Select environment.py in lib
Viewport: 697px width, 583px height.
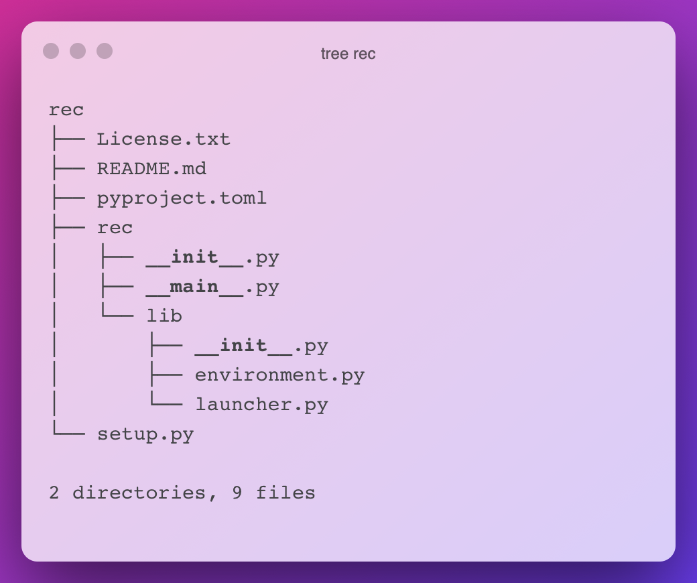[279, 375]
